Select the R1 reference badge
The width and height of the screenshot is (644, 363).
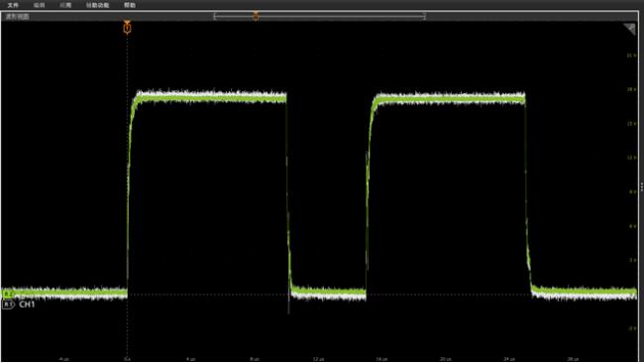point(8,304)
